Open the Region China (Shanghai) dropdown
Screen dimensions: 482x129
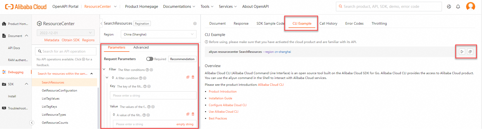tap(159, 34)
